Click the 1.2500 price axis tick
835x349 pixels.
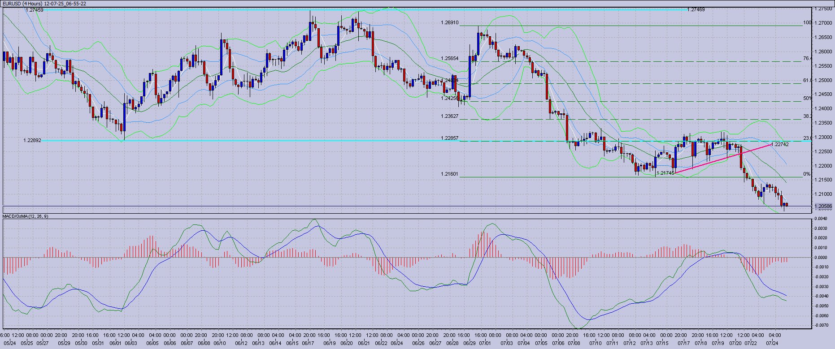pos(823,80)
